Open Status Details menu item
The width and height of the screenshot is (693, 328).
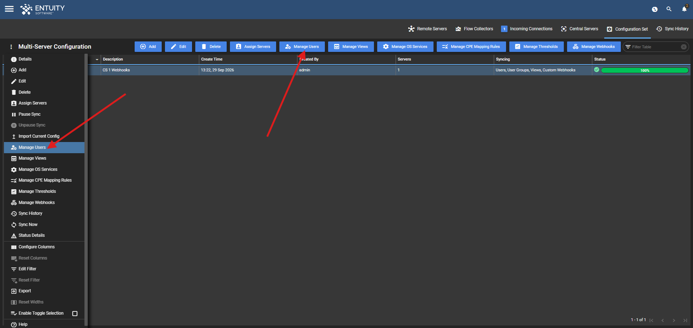44,235
